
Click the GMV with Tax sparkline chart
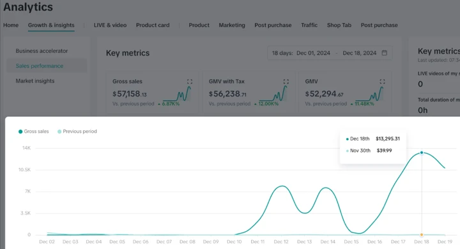(x=273, y=94)
